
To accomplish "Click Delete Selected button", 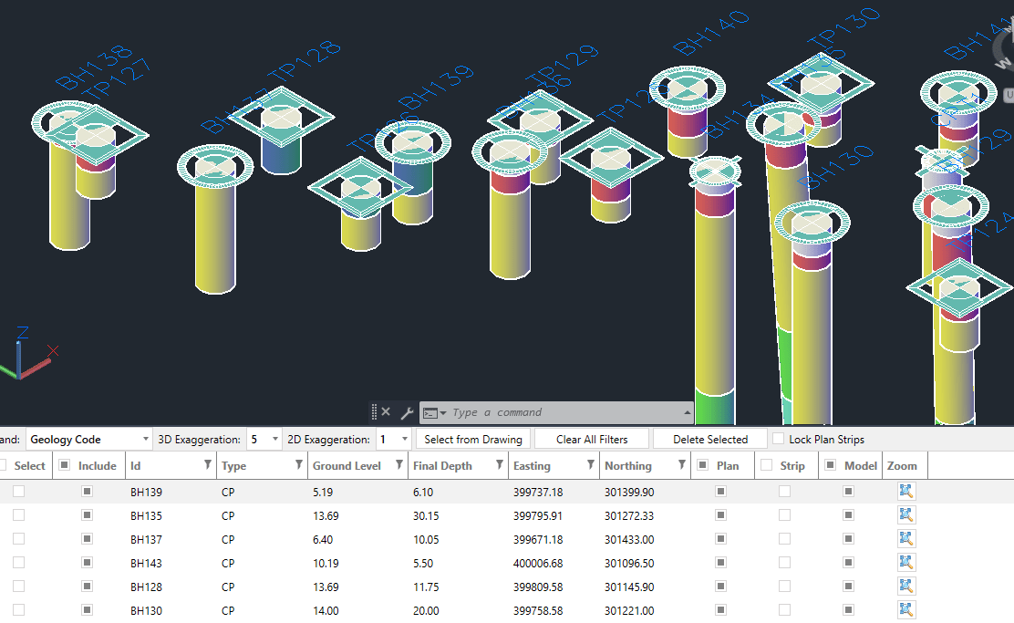I will click(710, 440).
